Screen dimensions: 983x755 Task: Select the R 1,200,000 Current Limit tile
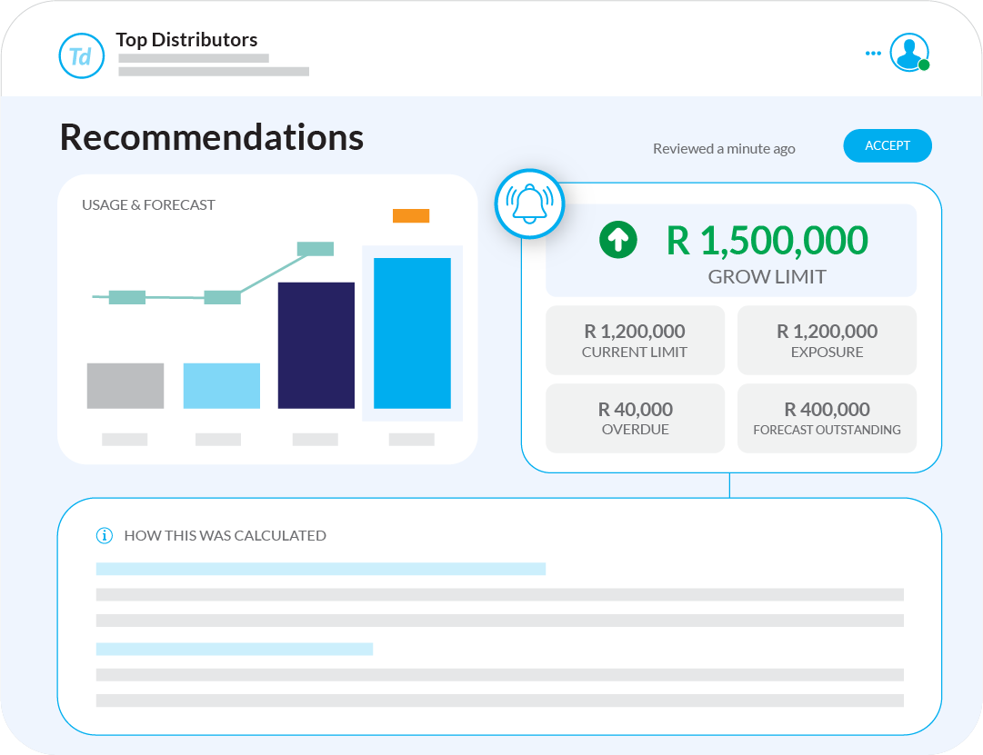[635, 340]
